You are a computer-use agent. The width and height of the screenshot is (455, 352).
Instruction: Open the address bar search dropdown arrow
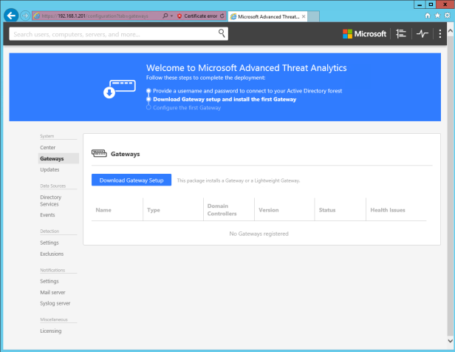point(172,16)
